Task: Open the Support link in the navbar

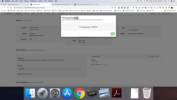Action: click(153, 13)
